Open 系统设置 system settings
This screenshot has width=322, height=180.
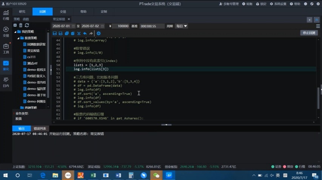pyautogui.click(x=278, y=4)
